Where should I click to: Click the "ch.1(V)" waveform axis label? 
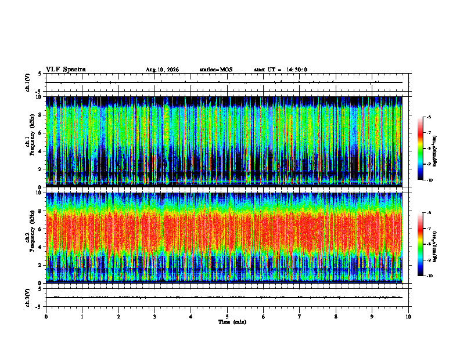(28, 82)
